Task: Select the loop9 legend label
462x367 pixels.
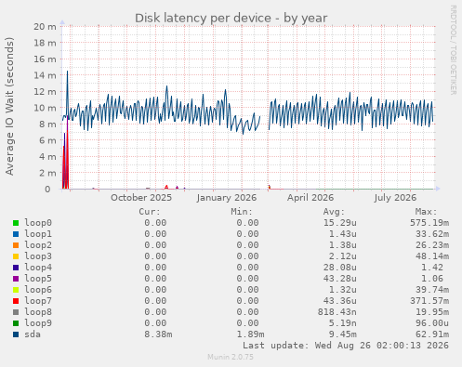Action: coord(38,323)
